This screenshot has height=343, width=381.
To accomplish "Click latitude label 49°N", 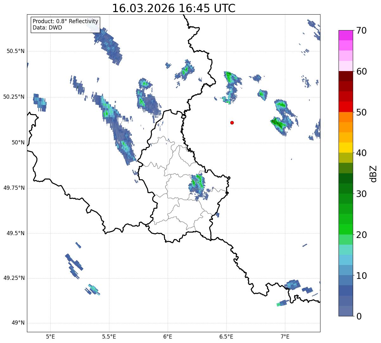I will pos(18,323).
